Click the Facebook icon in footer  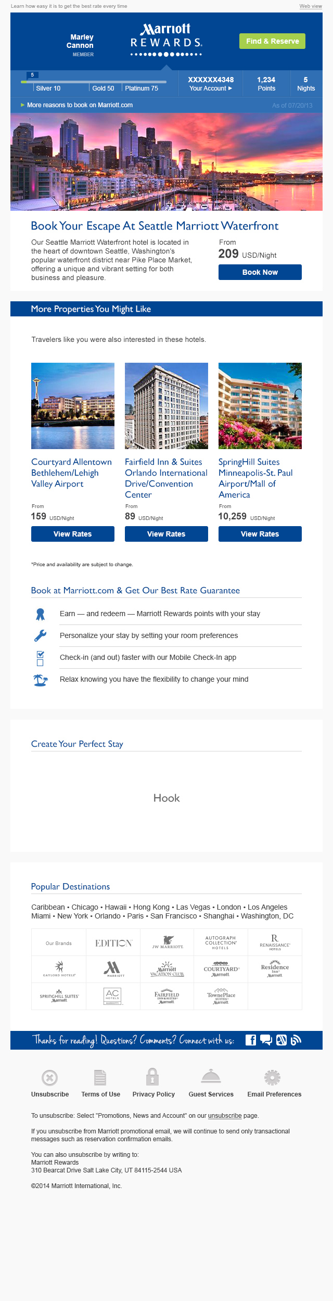[x=251, y=1040]
